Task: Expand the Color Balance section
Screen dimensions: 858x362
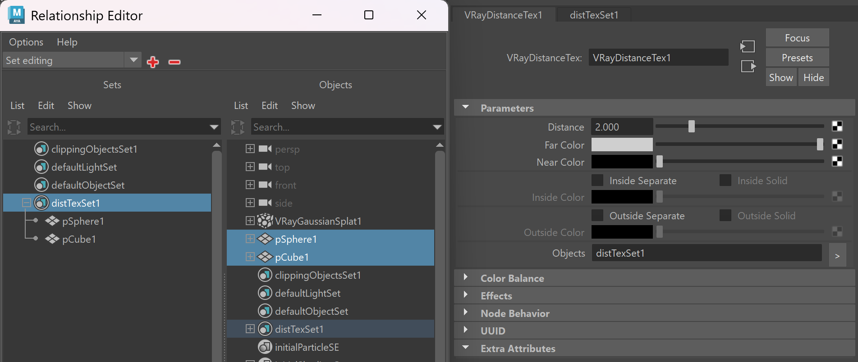Action: (x=466, y=277)
